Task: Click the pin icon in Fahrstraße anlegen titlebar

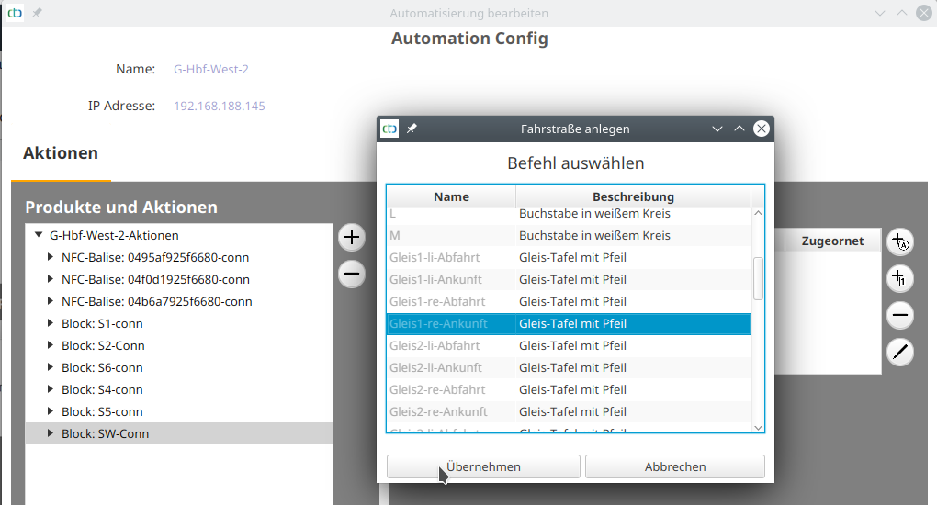Action: [x=412, y=129]
